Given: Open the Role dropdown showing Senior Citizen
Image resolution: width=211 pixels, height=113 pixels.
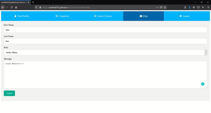Looking at the screenshot, I should pos(105,52).
